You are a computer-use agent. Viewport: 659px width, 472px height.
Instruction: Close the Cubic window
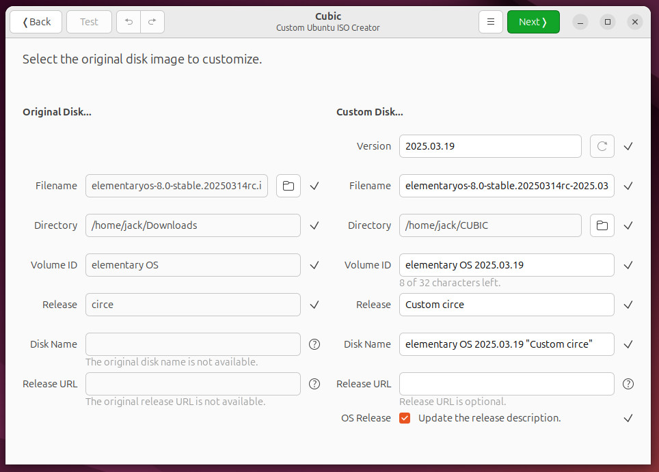pyautogui.click(x=635, y=22)
